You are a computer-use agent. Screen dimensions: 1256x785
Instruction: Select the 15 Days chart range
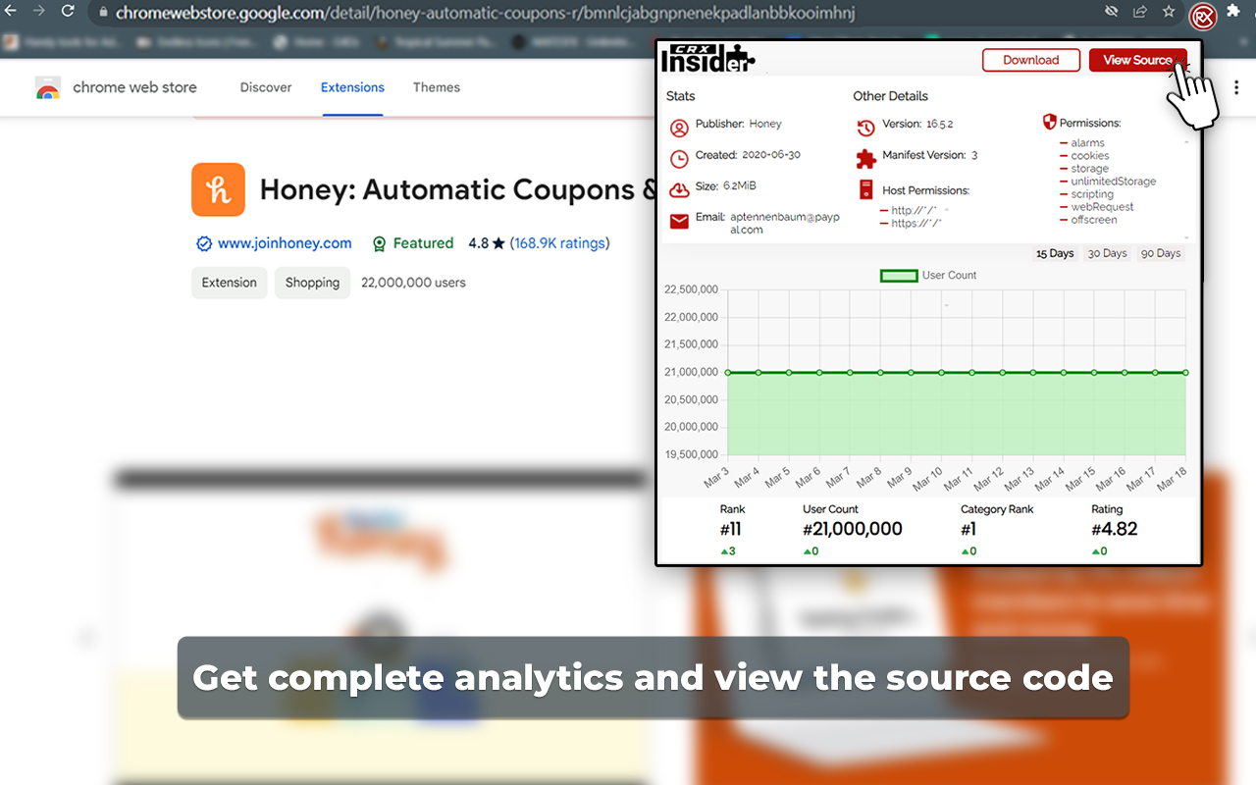[x=1055, y=253]
